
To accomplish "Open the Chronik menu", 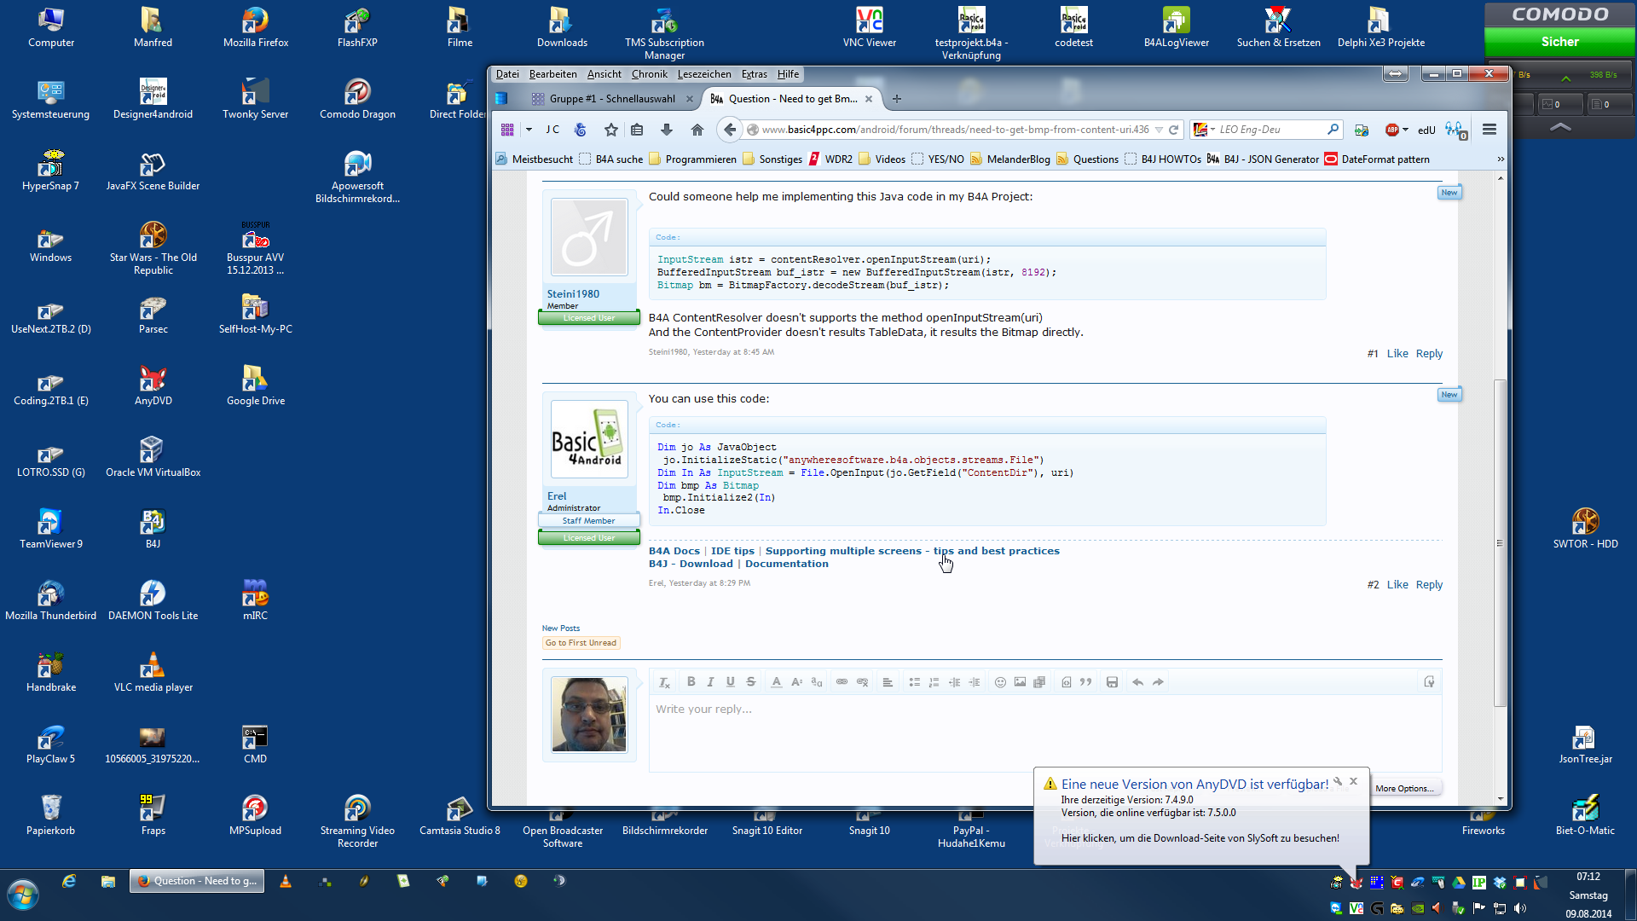I will (649, 74).
